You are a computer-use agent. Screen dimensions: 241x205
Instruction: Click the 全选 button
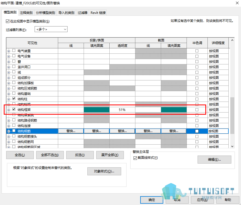pos(20,155)
